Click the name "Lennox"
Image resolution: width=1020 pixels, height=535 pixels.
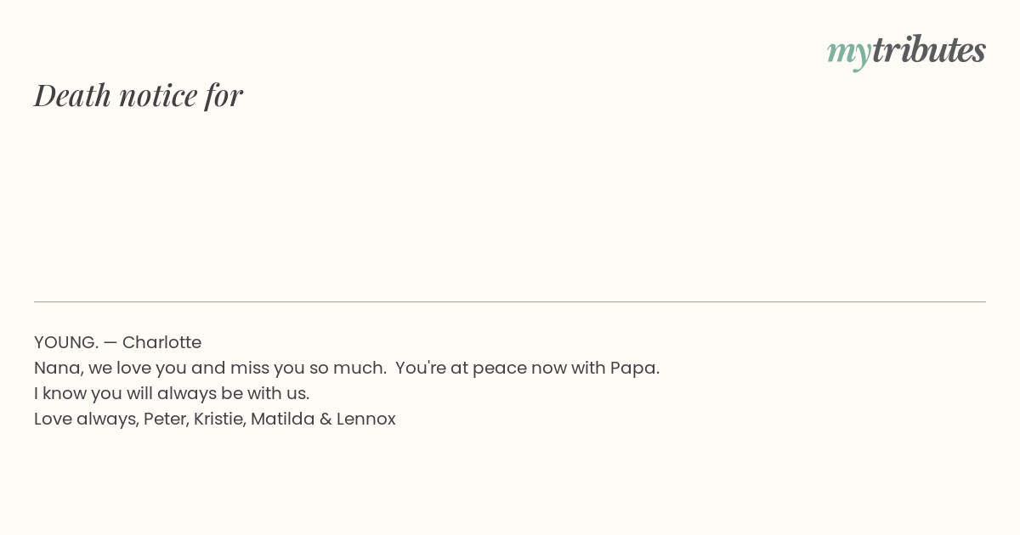tap(366, 419)
